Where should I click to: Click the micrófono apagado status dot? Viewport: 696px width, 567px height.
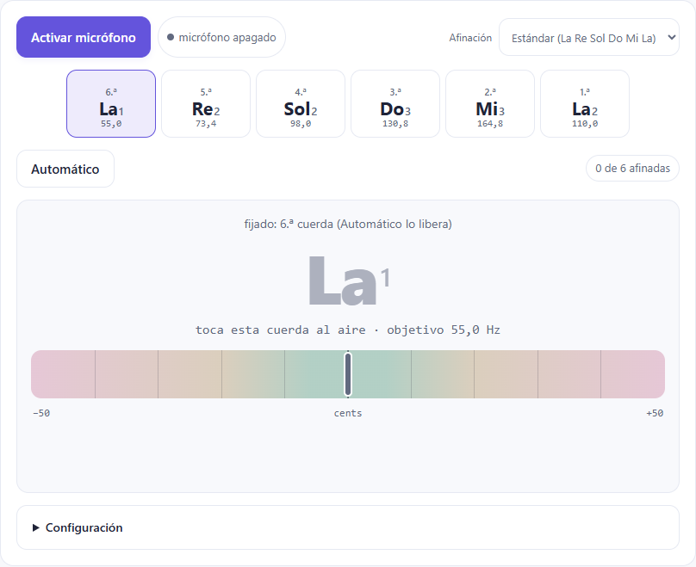[171, 37]
